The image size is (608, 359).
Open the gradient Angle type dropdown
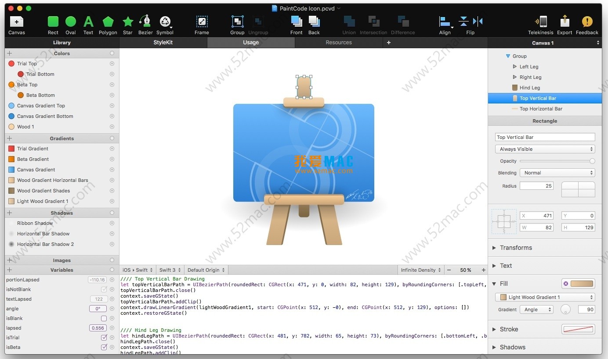(536, 309)
